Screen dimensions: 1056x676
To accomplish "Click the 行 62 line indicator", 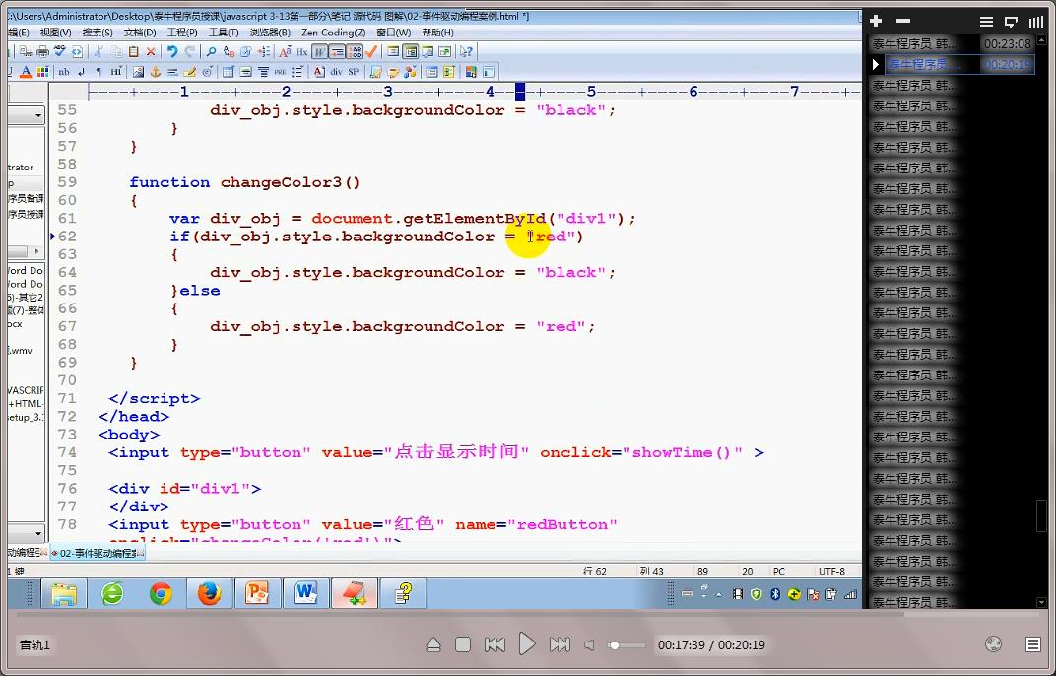I will tap(595, 571).
